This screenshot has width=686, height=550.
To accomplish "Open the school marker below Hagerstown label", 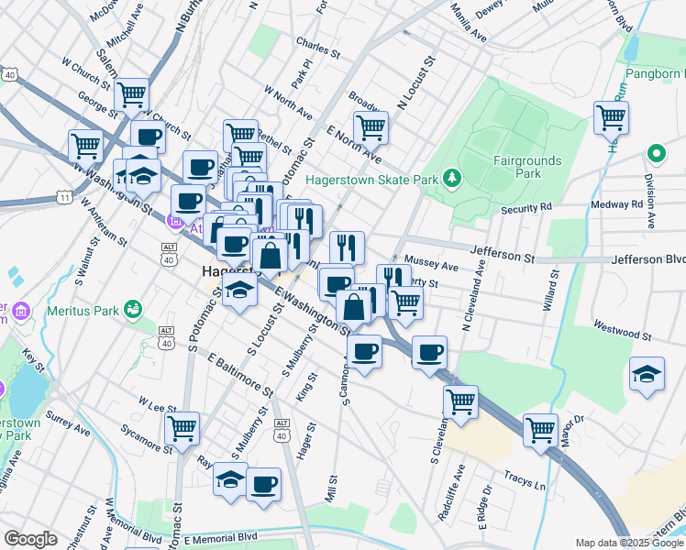I will [239, 290].
